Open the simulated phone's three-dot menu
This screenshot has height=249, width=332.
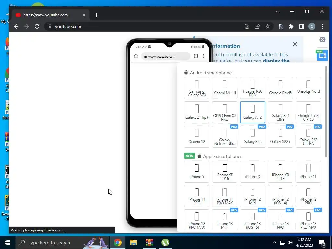click(x=204, y=56)
